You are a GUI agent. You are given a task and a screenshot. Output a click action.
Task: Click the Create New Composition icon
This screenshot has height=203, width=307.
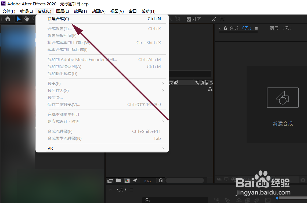click(x=127, y=180)
